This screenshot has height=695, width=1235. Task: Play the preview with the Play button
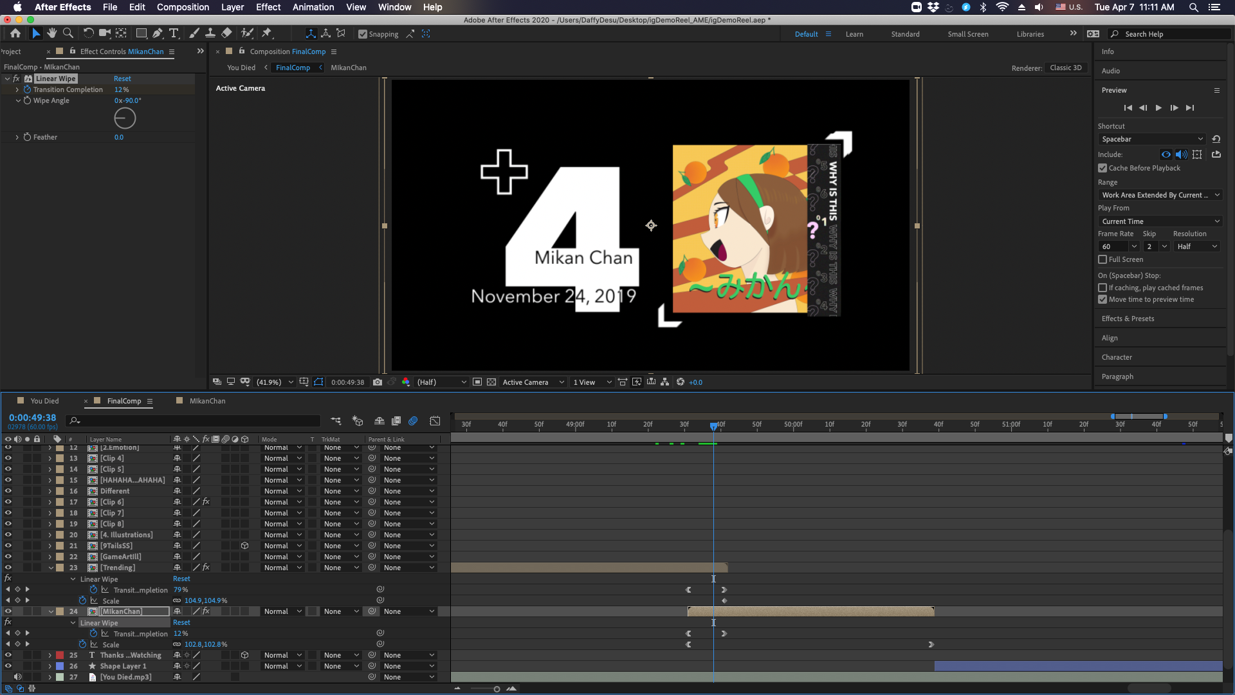pyautogui.click(x=1158, y=108)
